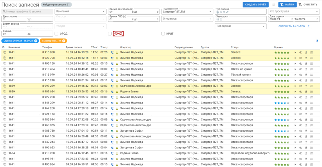Open the Подразделения dropdown showing Смартер-П2Т_ТМ
322x167 pixels.
tap(187, 12)
